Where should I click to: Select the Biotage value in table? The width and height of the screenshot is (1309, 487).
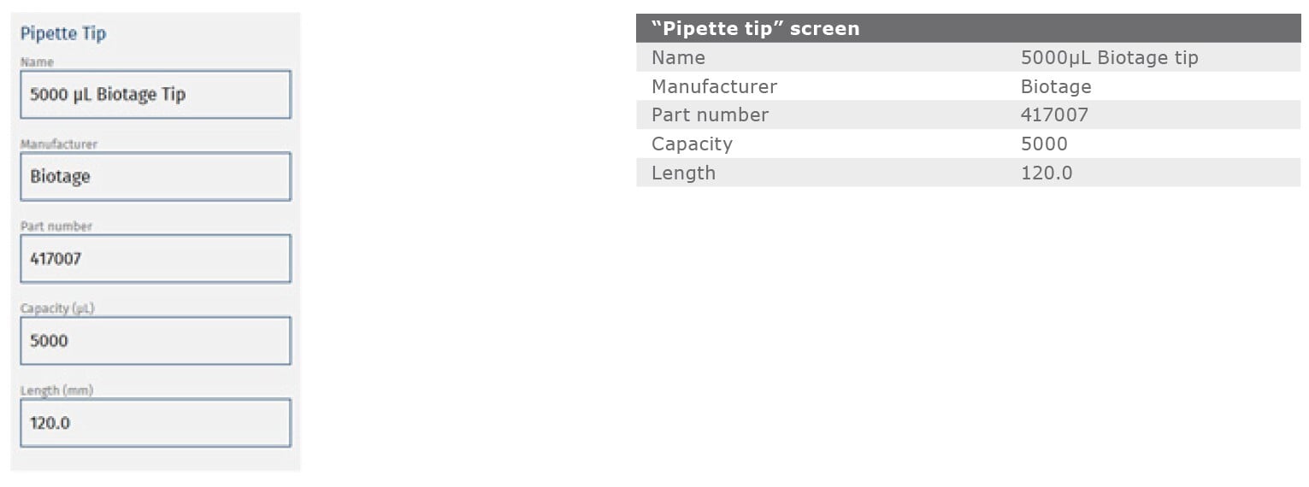(x=1056, y=86)
